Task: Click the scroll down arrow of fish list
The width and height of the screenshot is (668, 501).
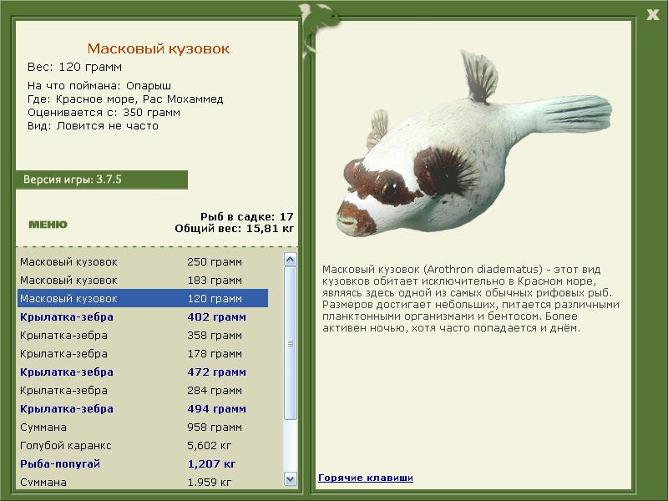Action: 290,478
